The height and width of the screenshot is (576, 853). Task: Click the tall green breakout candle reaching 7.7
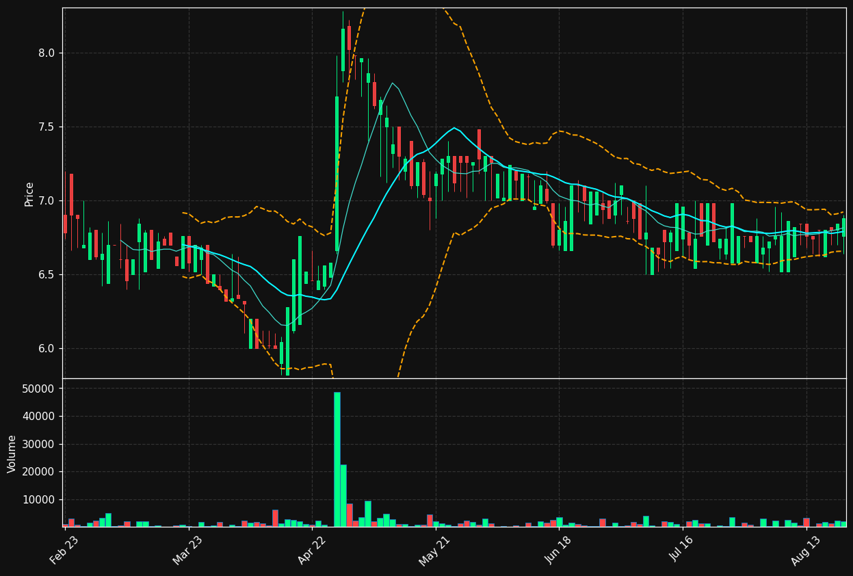(337, 174)
